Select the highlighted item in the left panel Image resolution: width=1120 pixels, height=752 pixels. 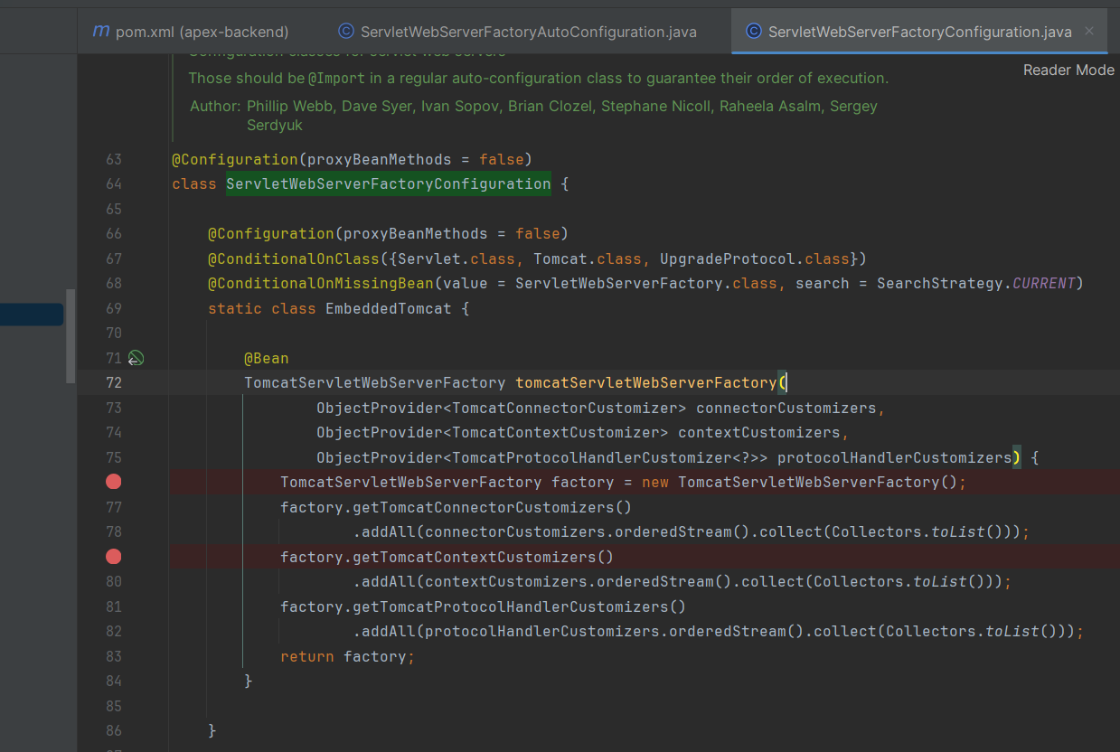[x=31, y=315]
